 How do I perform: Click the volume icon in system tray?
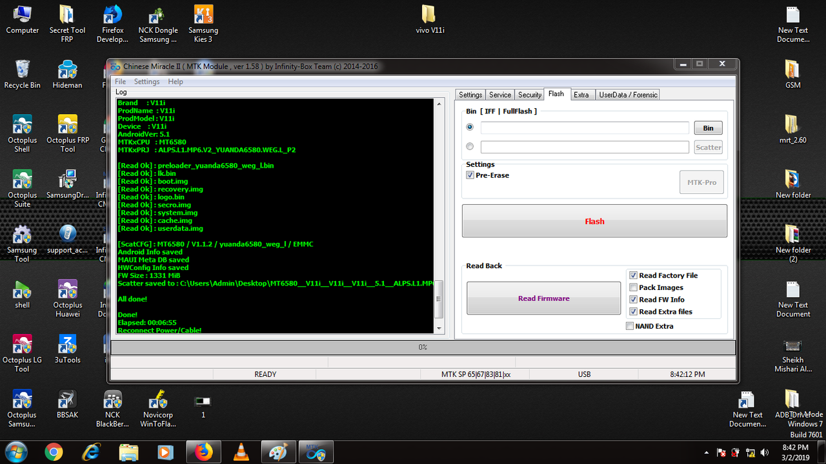click(x=765, y=452)
